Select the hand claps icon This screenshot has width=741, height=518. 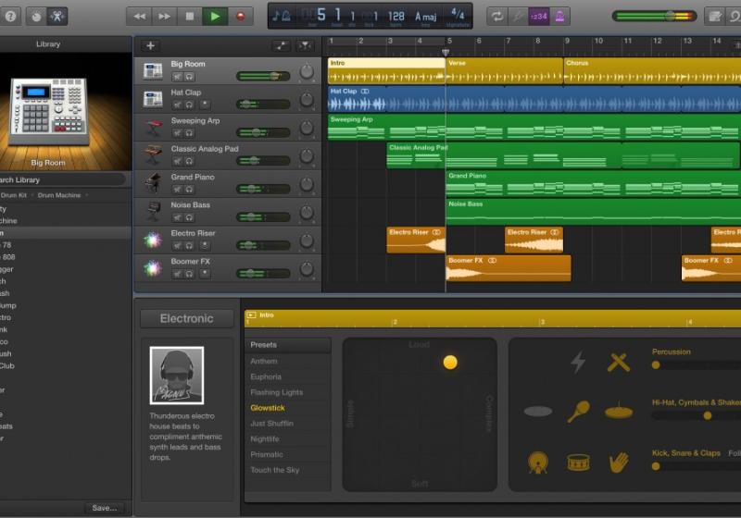tap(619, 462)
